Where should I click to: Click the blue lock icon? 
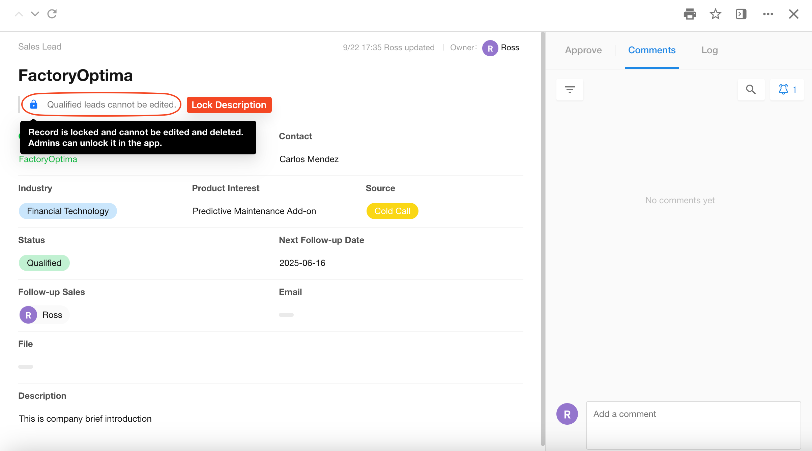(34, 104)
